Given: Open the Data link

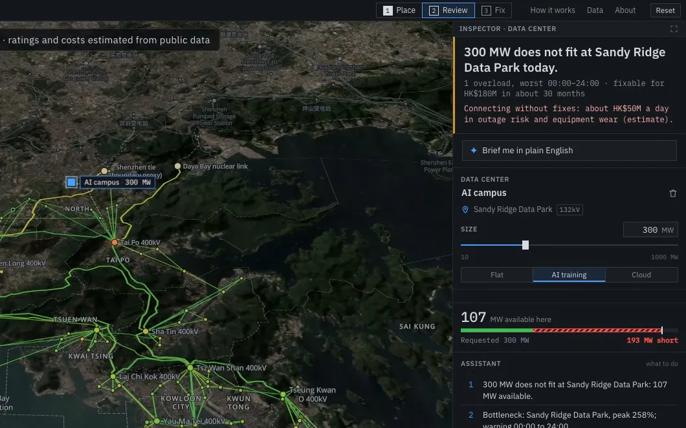Looking at the screenshot, I should coord(595,10).
